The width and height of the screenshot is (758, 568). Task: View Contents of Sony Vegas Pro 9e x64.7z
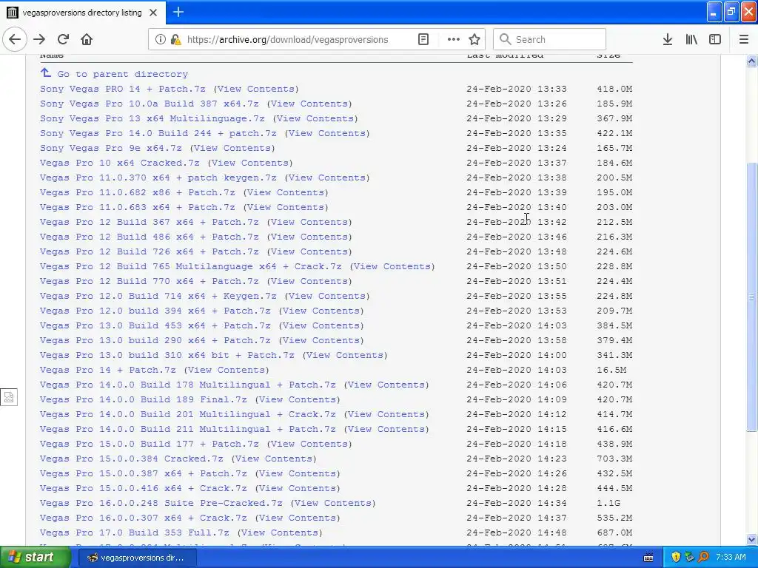[x=232, y=148]
